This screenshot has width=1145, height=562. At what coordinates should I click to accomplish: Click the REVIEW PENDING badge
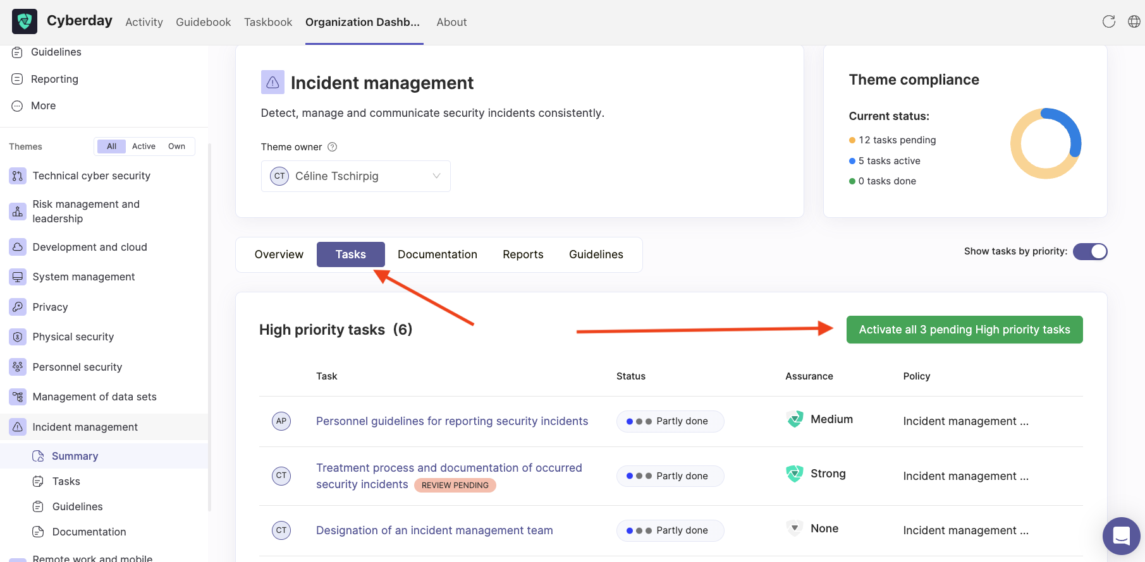tap(455, 486)
